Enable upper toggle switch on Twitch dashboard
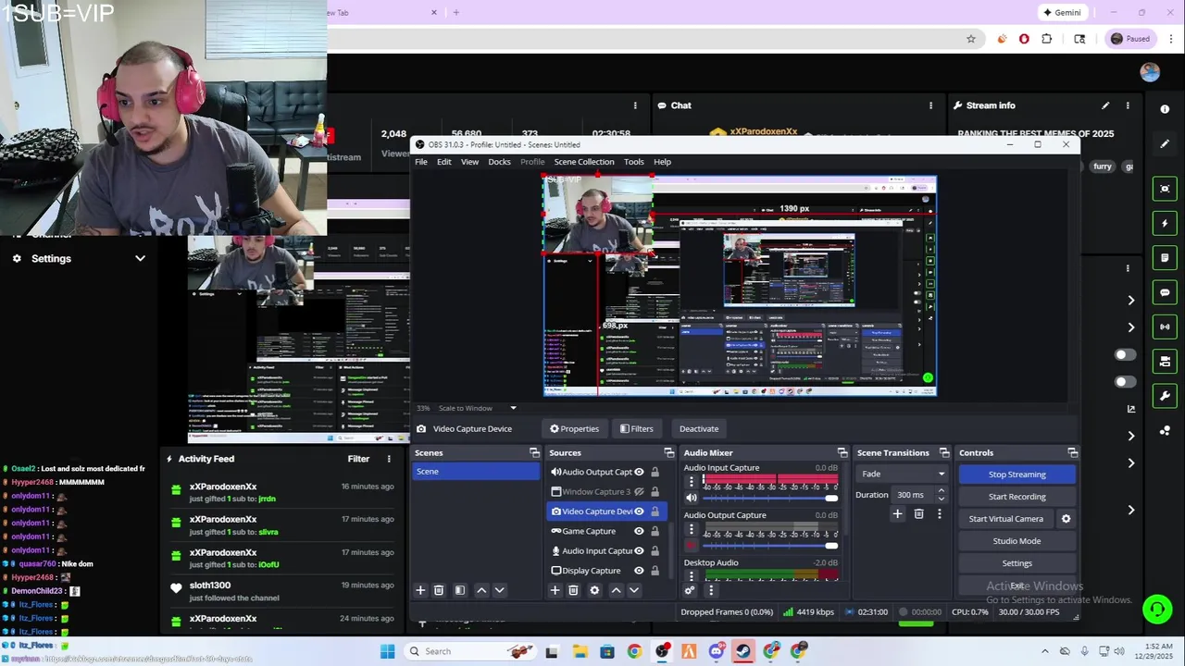This screenshot has width=1185, height=666. coord(1125,354)
